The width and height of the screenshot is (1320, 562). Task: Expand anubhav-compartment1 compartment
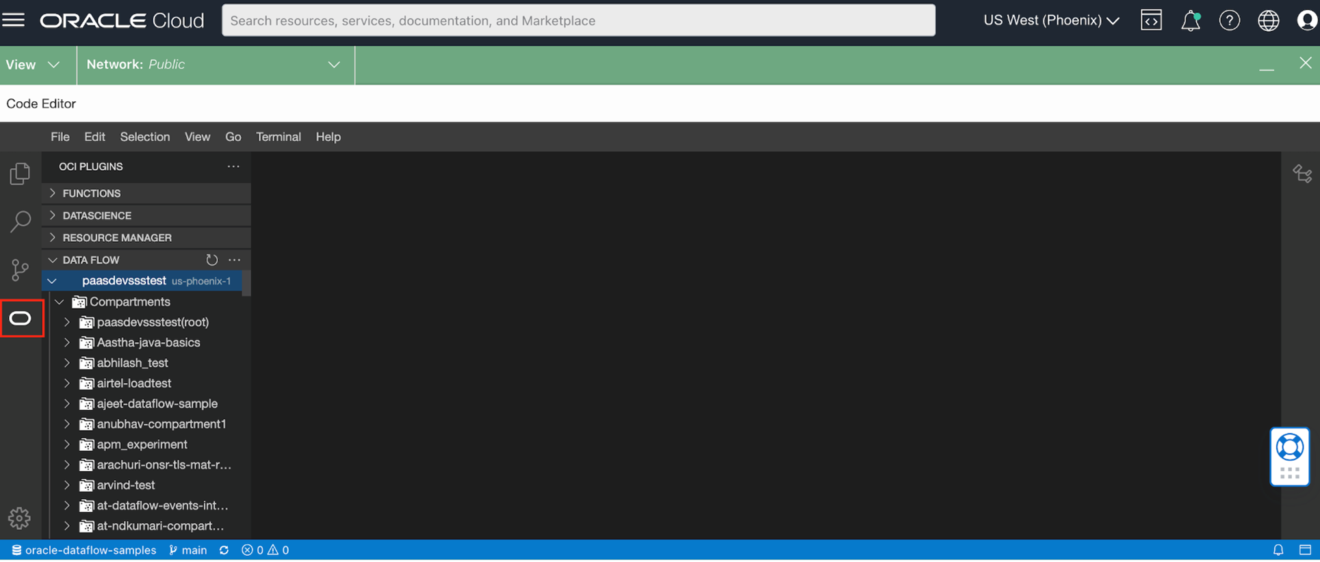[67, 424]
